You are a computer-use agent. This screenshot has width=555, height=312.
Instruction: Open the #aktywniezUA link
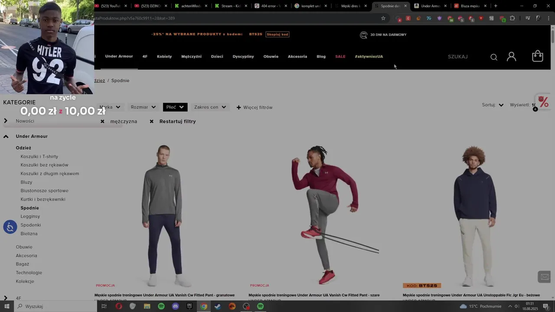coord(369,56)
